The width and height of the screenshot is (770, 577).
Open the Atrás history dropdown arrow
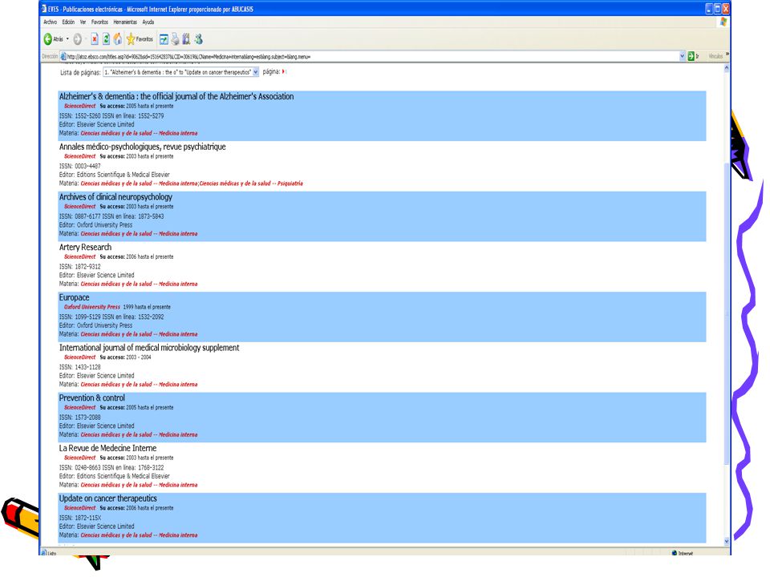pos(67,39)
